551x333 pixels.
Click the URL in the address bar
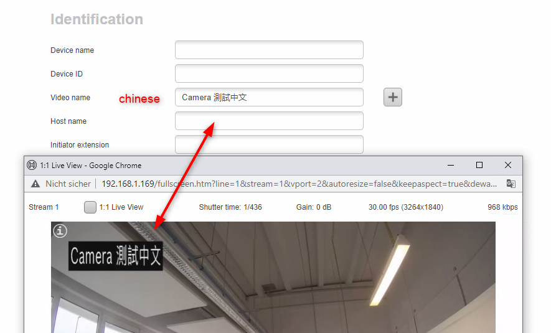[299, 184]
